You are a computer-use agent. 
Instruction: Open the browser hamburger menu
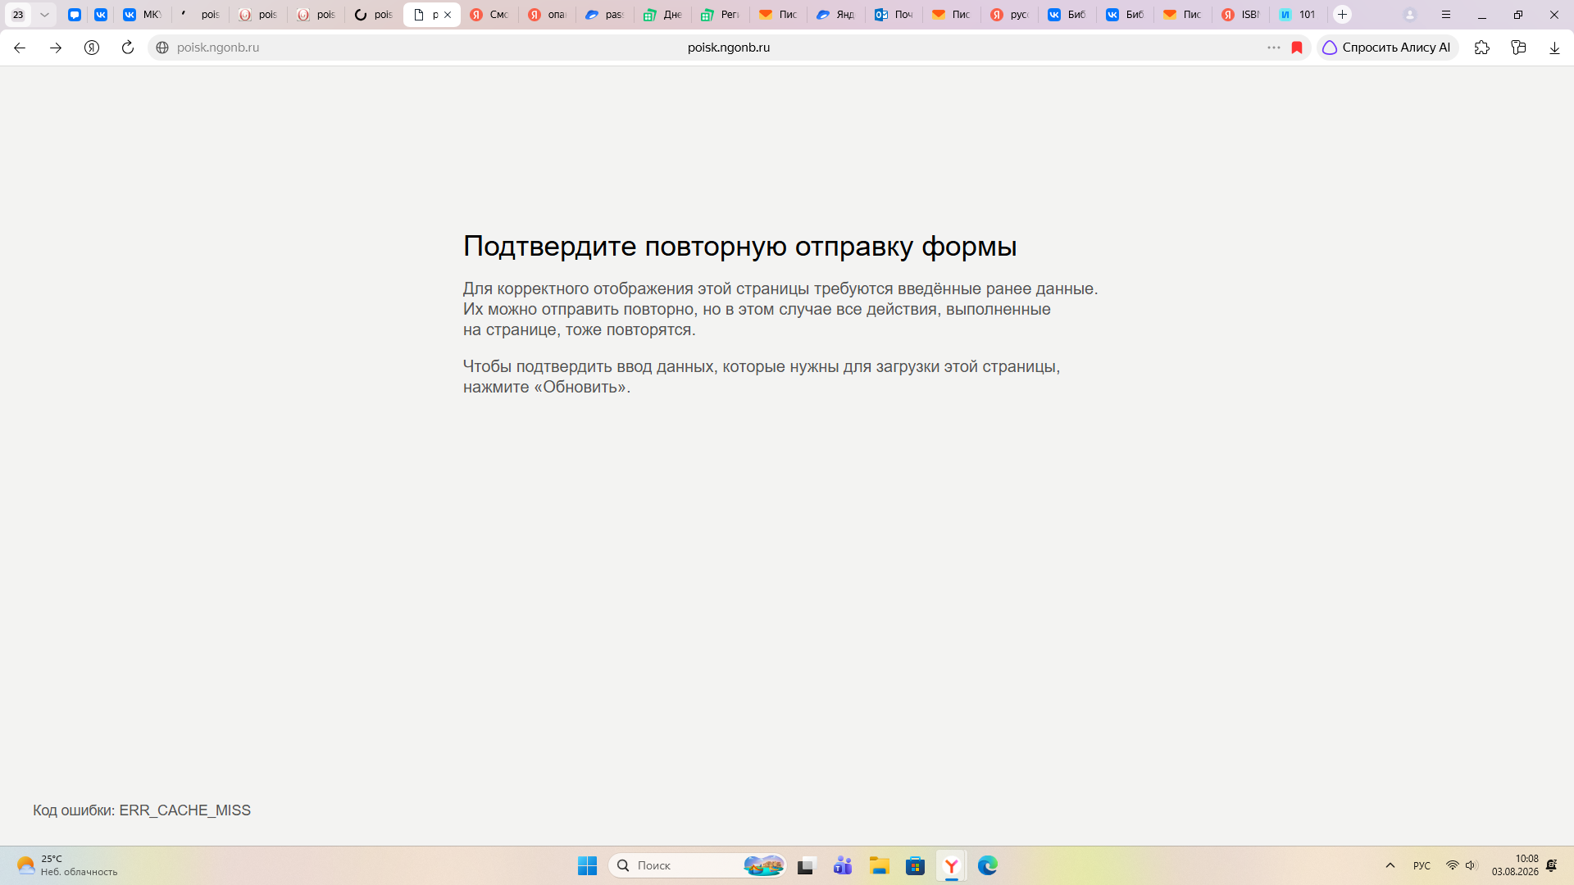1446,15
